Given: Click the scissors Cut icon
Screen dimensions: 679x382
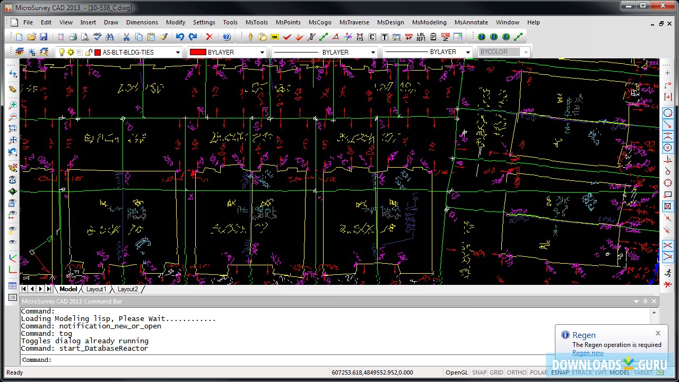Looking at the screenshot, I should tap(126, 37).
